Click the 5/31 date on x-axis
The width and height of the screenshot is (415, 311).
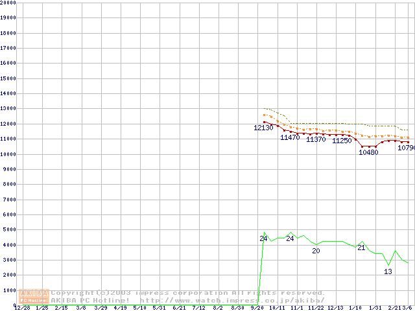point(159,308)
